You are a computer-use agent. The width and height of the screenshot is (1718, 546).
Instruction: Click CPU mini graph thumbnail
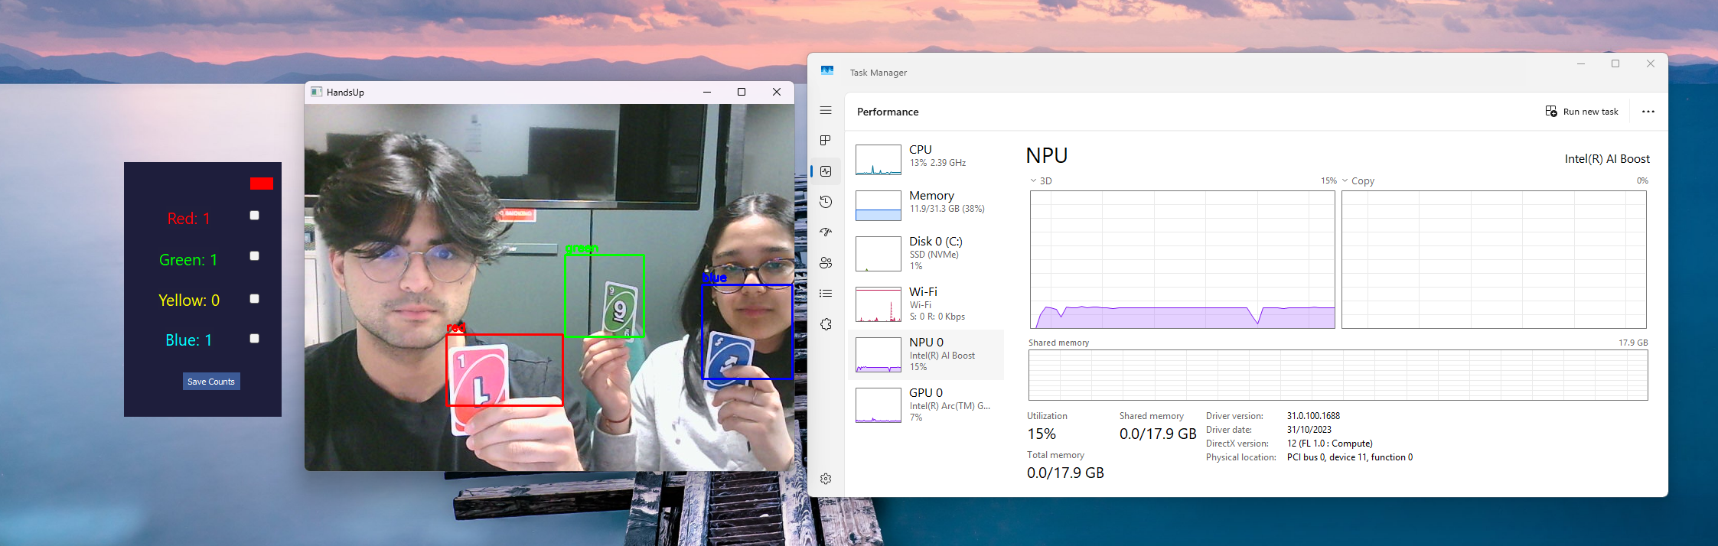879,160
